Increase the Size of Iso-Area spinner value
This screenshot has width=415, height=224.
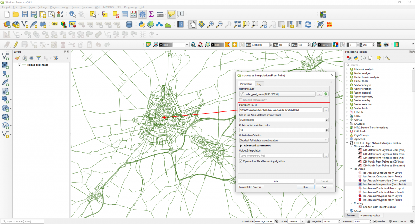point(326,119)
